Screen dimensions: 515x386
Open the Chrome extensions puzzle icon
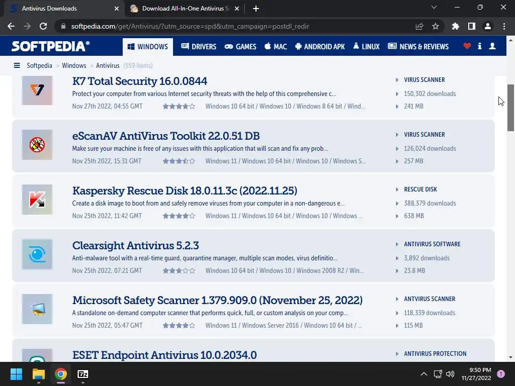(x=456, y=26)
